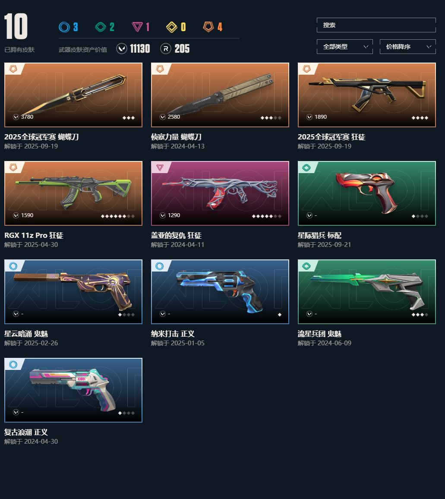Click the Valorant Points icon beside 11130
445x499 pixels.
pyautogui.click(x=122, y=49)
